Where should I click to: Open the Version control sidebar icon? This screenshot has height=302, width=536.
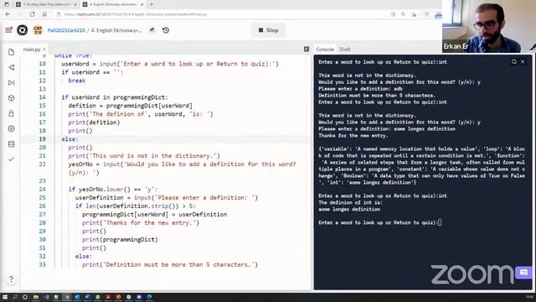tap(11, 67)
